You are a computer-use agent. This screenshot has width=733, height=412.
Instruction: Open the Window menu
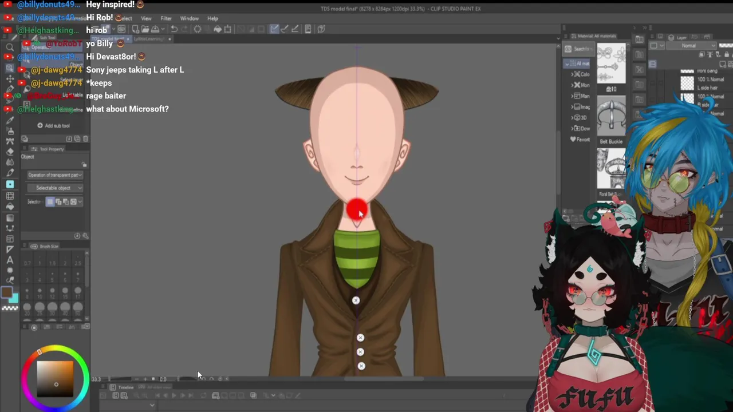coord(190,18)
